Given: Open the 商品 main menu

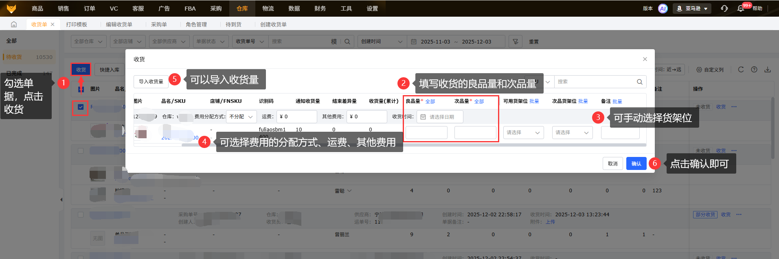Looking at the screenshot, I should pos(37,9).
